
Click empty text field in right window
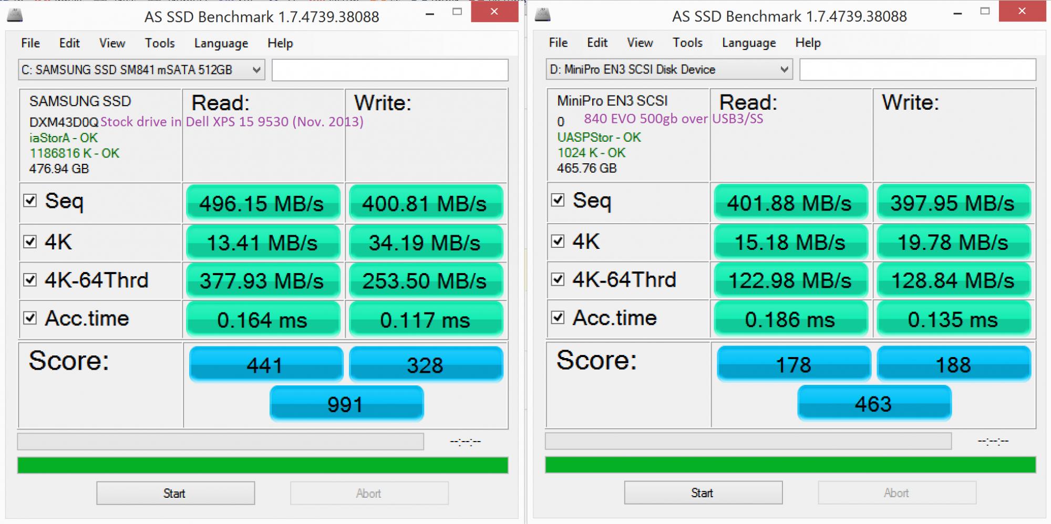pos(918,69)
